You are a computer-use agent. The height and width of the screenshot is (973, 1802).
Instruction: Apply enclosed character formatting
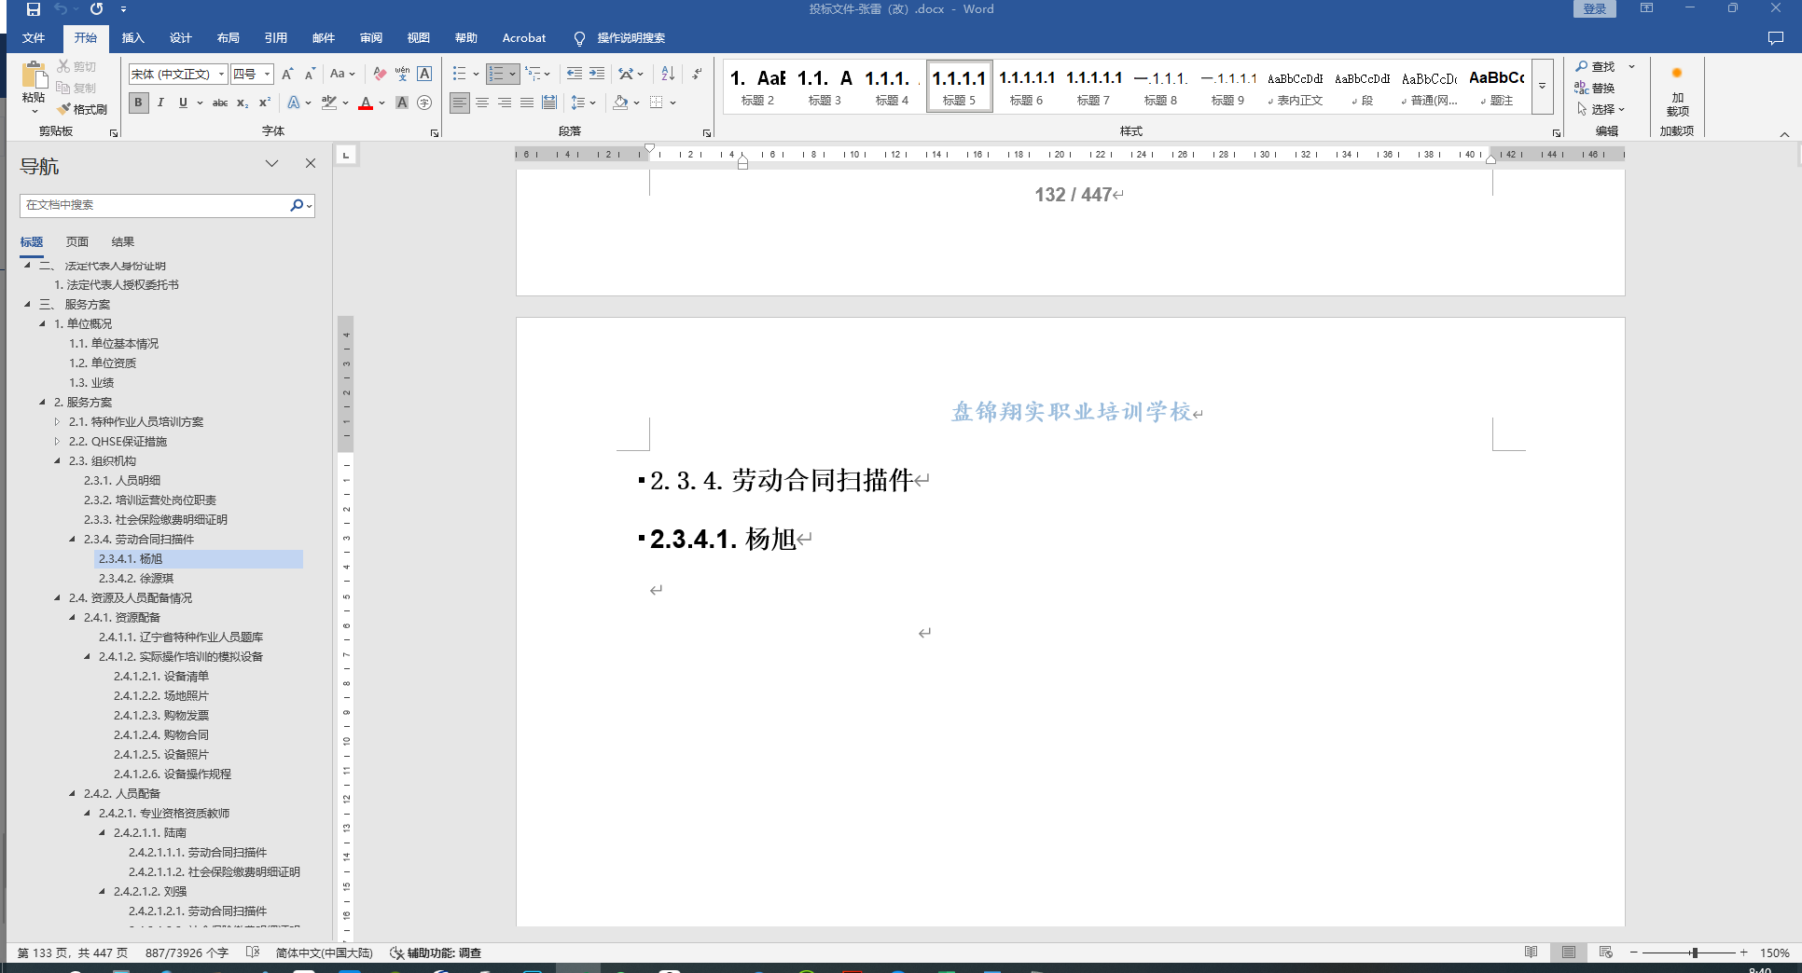point(424,103)
